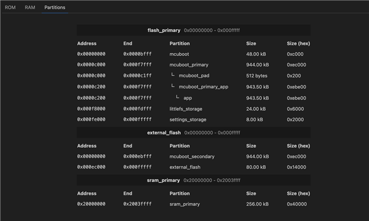Open the RAM tab
The image size is (369, 221).
pyautogui.click(x=30, y=8)
